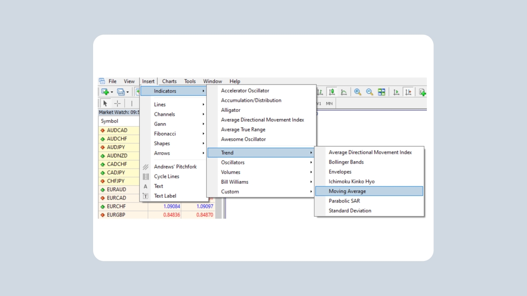Choose Envelopes from Trend submenu
This screenshot has width=527, height=296.
369,172
